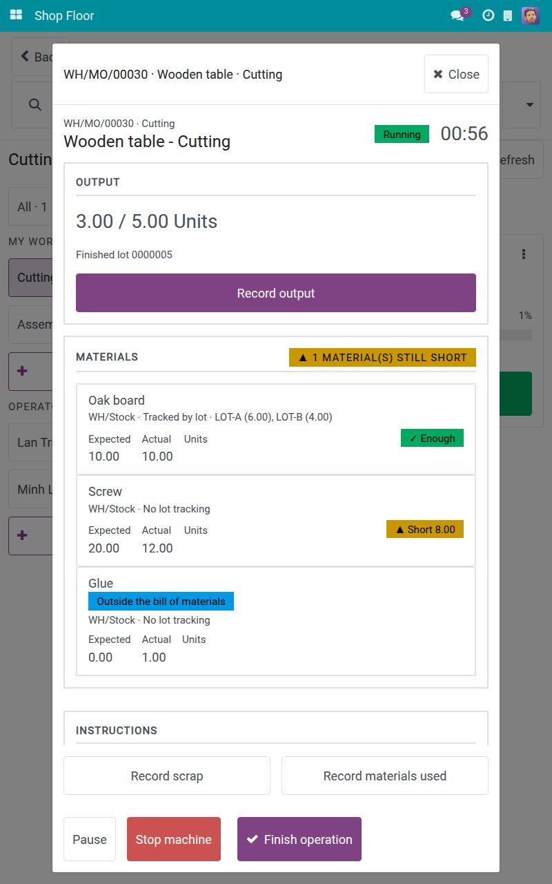Click the plus icon under operators
The height and width of the screenshot is (884, 552).
coord(22,535)
